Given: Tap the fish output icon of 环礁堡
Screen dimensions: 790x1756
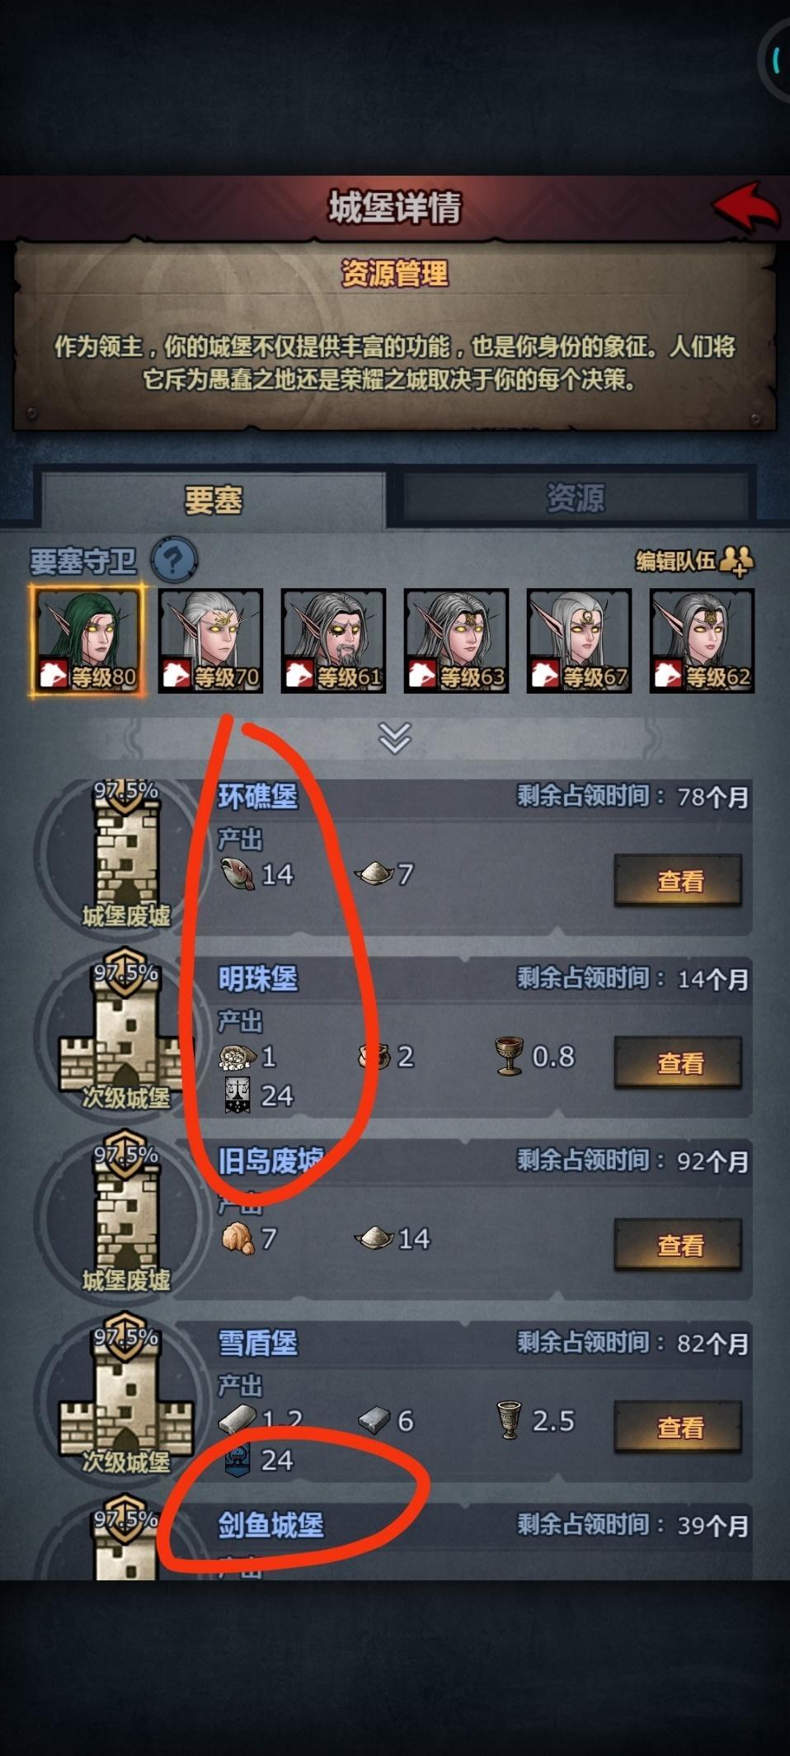Looking at the screenshot, I should (237, 873).
